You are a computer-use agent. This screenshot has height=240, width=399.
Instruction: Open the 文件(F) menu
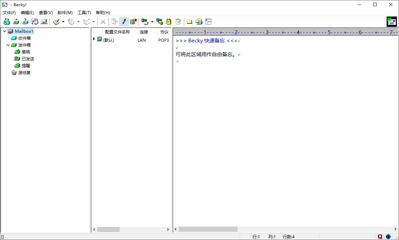click(9, 12)
